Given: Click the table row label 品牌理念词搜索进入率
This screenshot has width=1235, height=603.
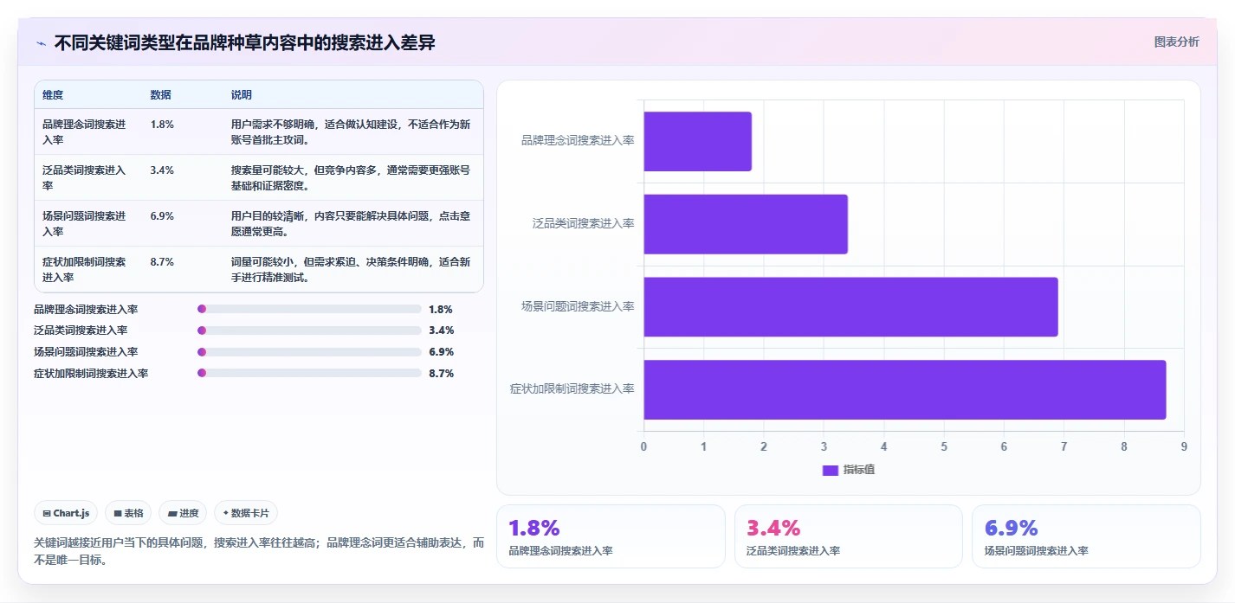Looking at the screenshot, I should tap(84, 132).
